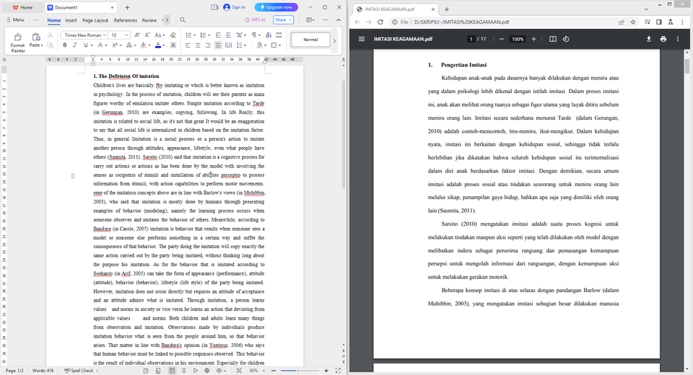Click fit-to-page focus icon in status bar

(239, 371)
